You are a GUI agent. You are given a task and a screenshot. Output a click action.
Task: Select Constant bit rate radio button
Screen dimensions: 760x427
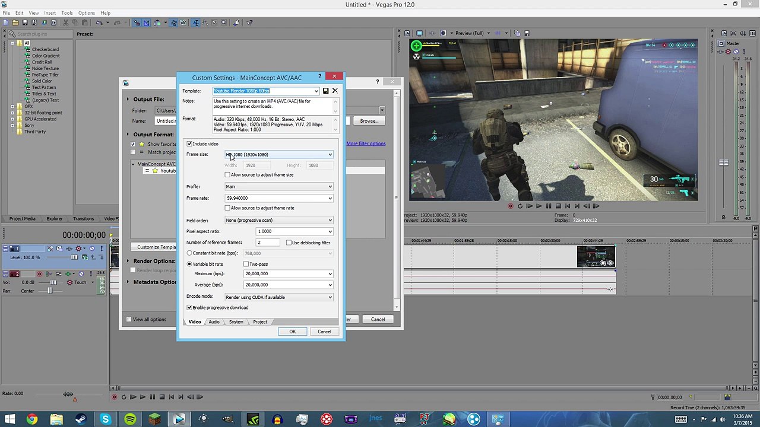click(189, 253)
